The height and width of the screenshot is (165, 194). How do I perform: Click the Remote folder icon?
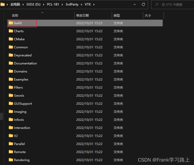[11, 152]
